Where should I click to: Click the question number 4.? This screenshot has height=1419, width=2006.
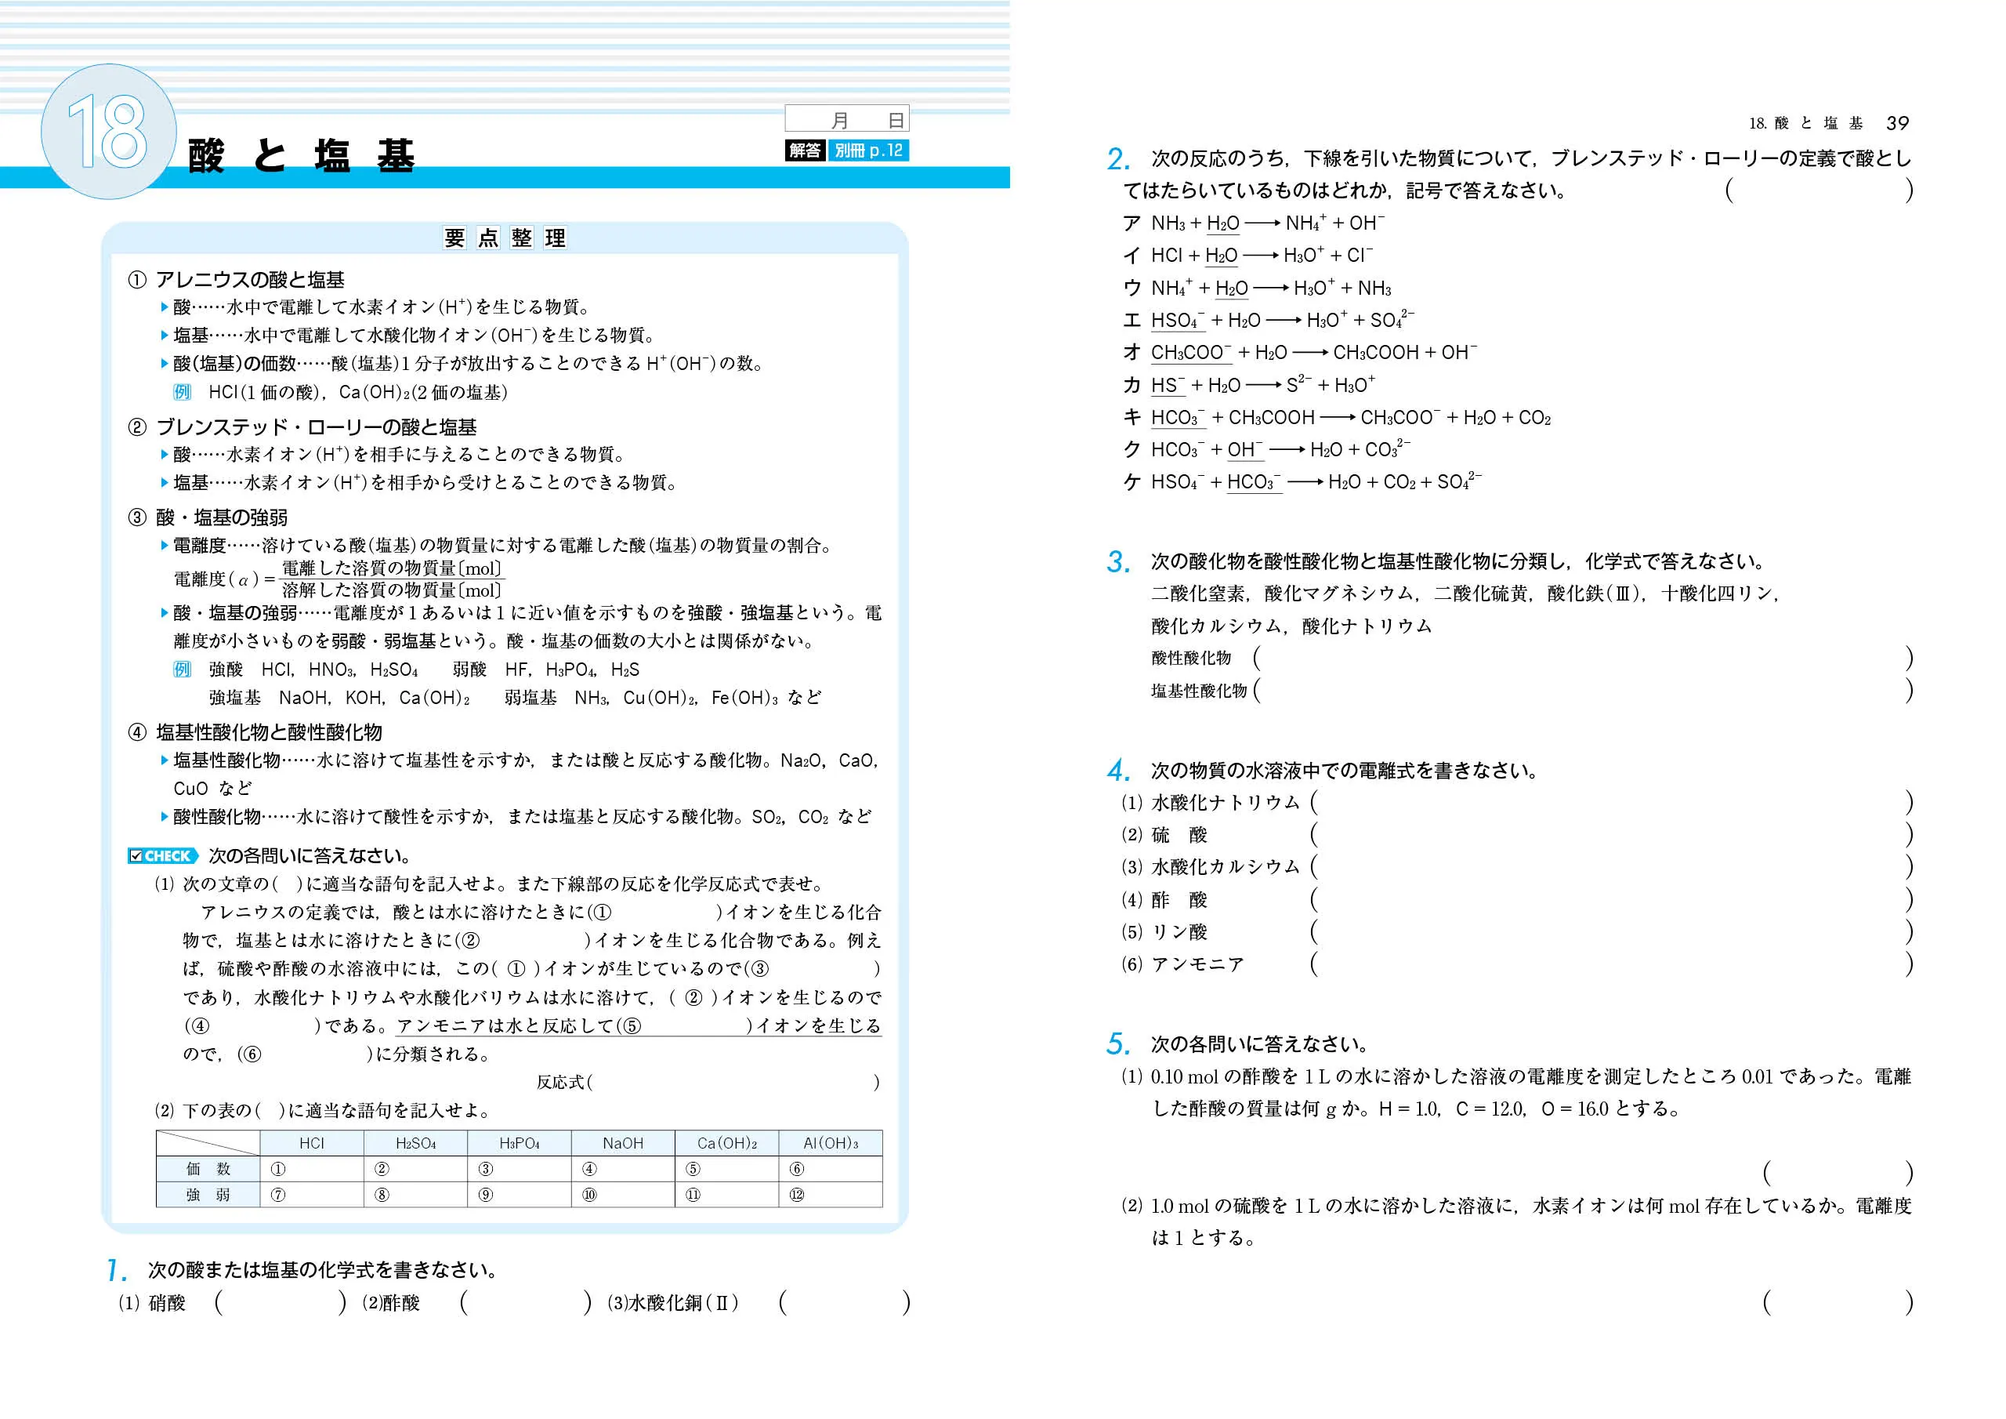click(1118, 771)
